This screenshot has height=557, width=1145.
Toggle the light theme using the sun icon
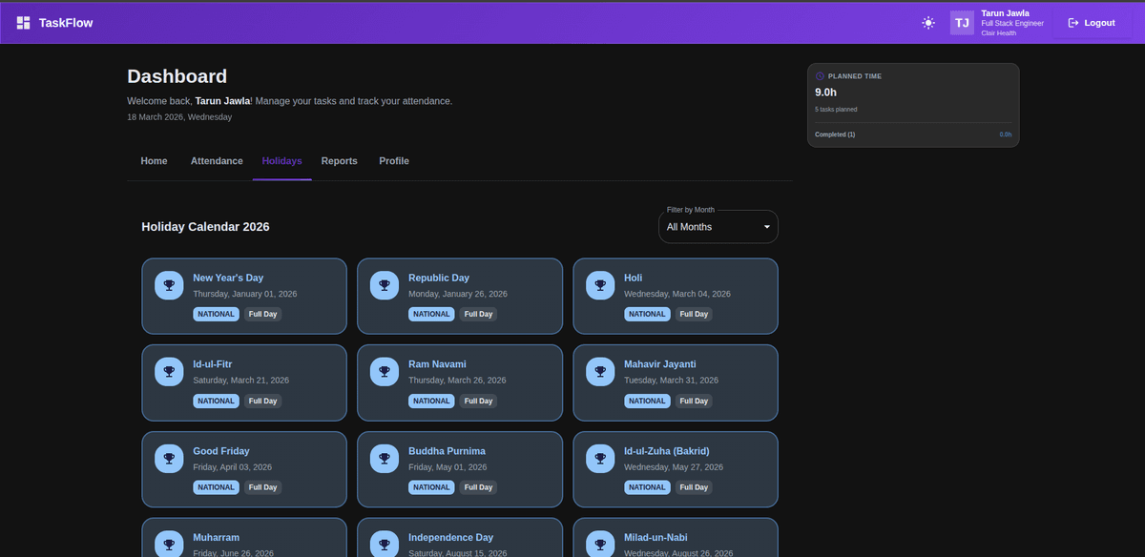click(927, 22)
